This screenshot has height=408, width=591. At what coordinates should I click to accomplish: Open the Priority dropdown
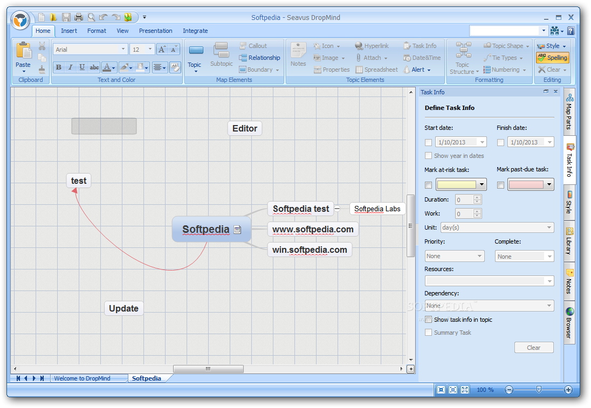[479, 256]
